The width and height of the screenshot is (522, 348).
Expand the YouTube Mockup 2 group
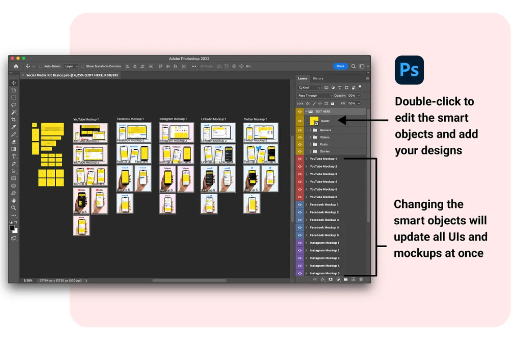click(x=306, y=166)
